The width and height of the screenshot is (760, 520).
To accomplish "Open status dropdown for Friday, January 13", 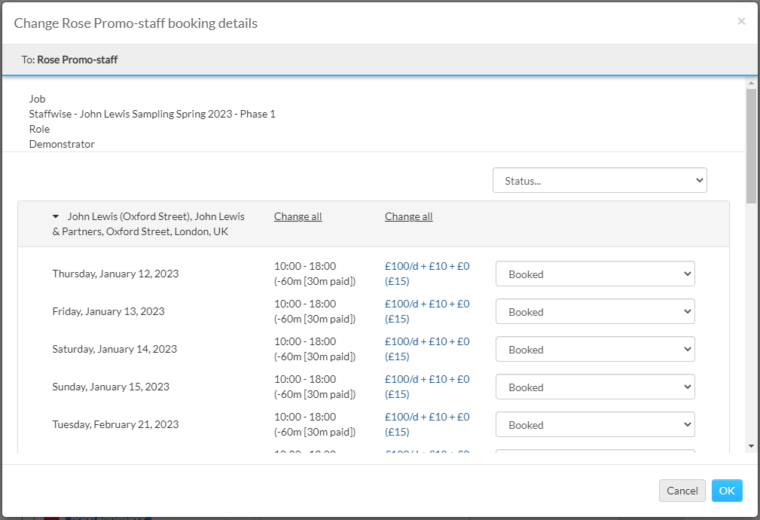I will coord(595,311).
